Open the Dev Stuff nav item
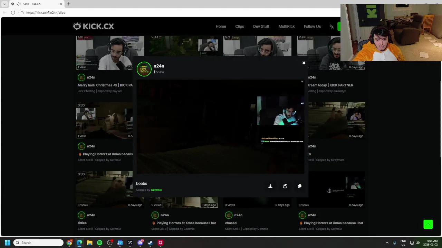Image resolution: width=442 pixels, height=248 pixels. click(x=261, y=27)
